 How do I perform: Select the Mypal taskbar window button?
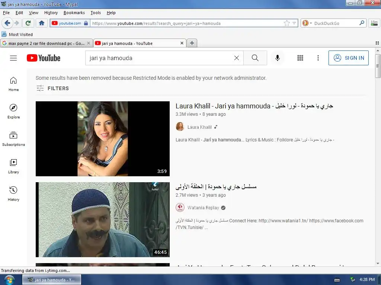pyautogui.click(x=52, y=280)
